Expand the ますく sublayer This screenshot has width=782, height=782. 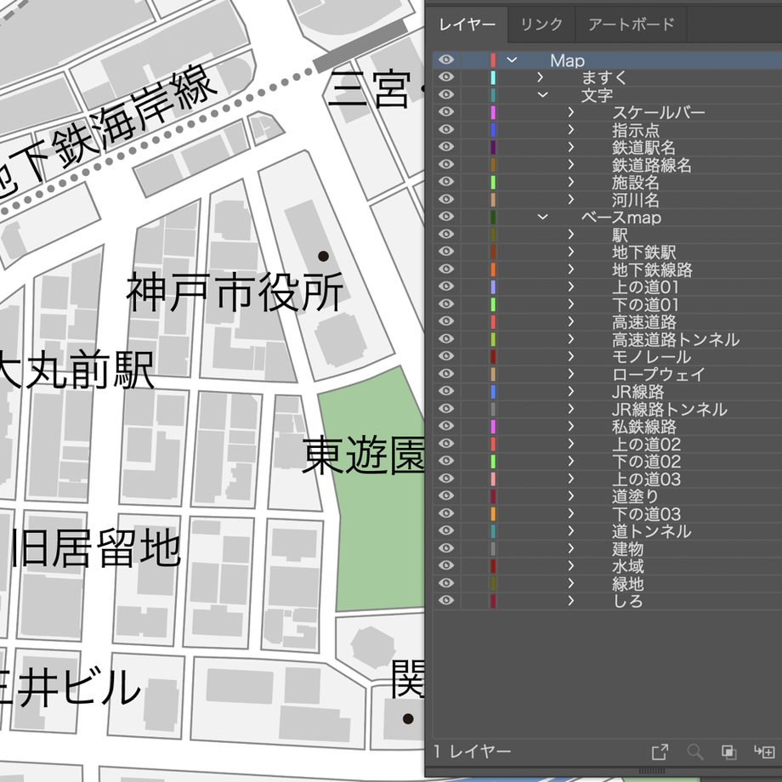540,77
